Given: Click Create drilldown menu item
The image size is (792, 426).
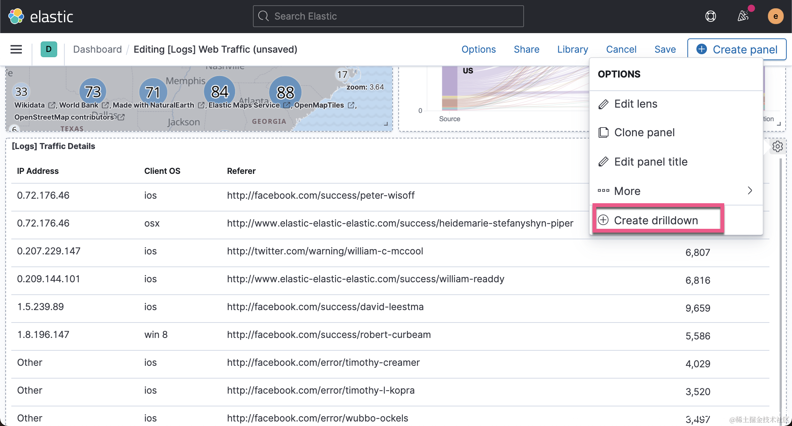Looking at the screenshot, I should tap(656, 220).
